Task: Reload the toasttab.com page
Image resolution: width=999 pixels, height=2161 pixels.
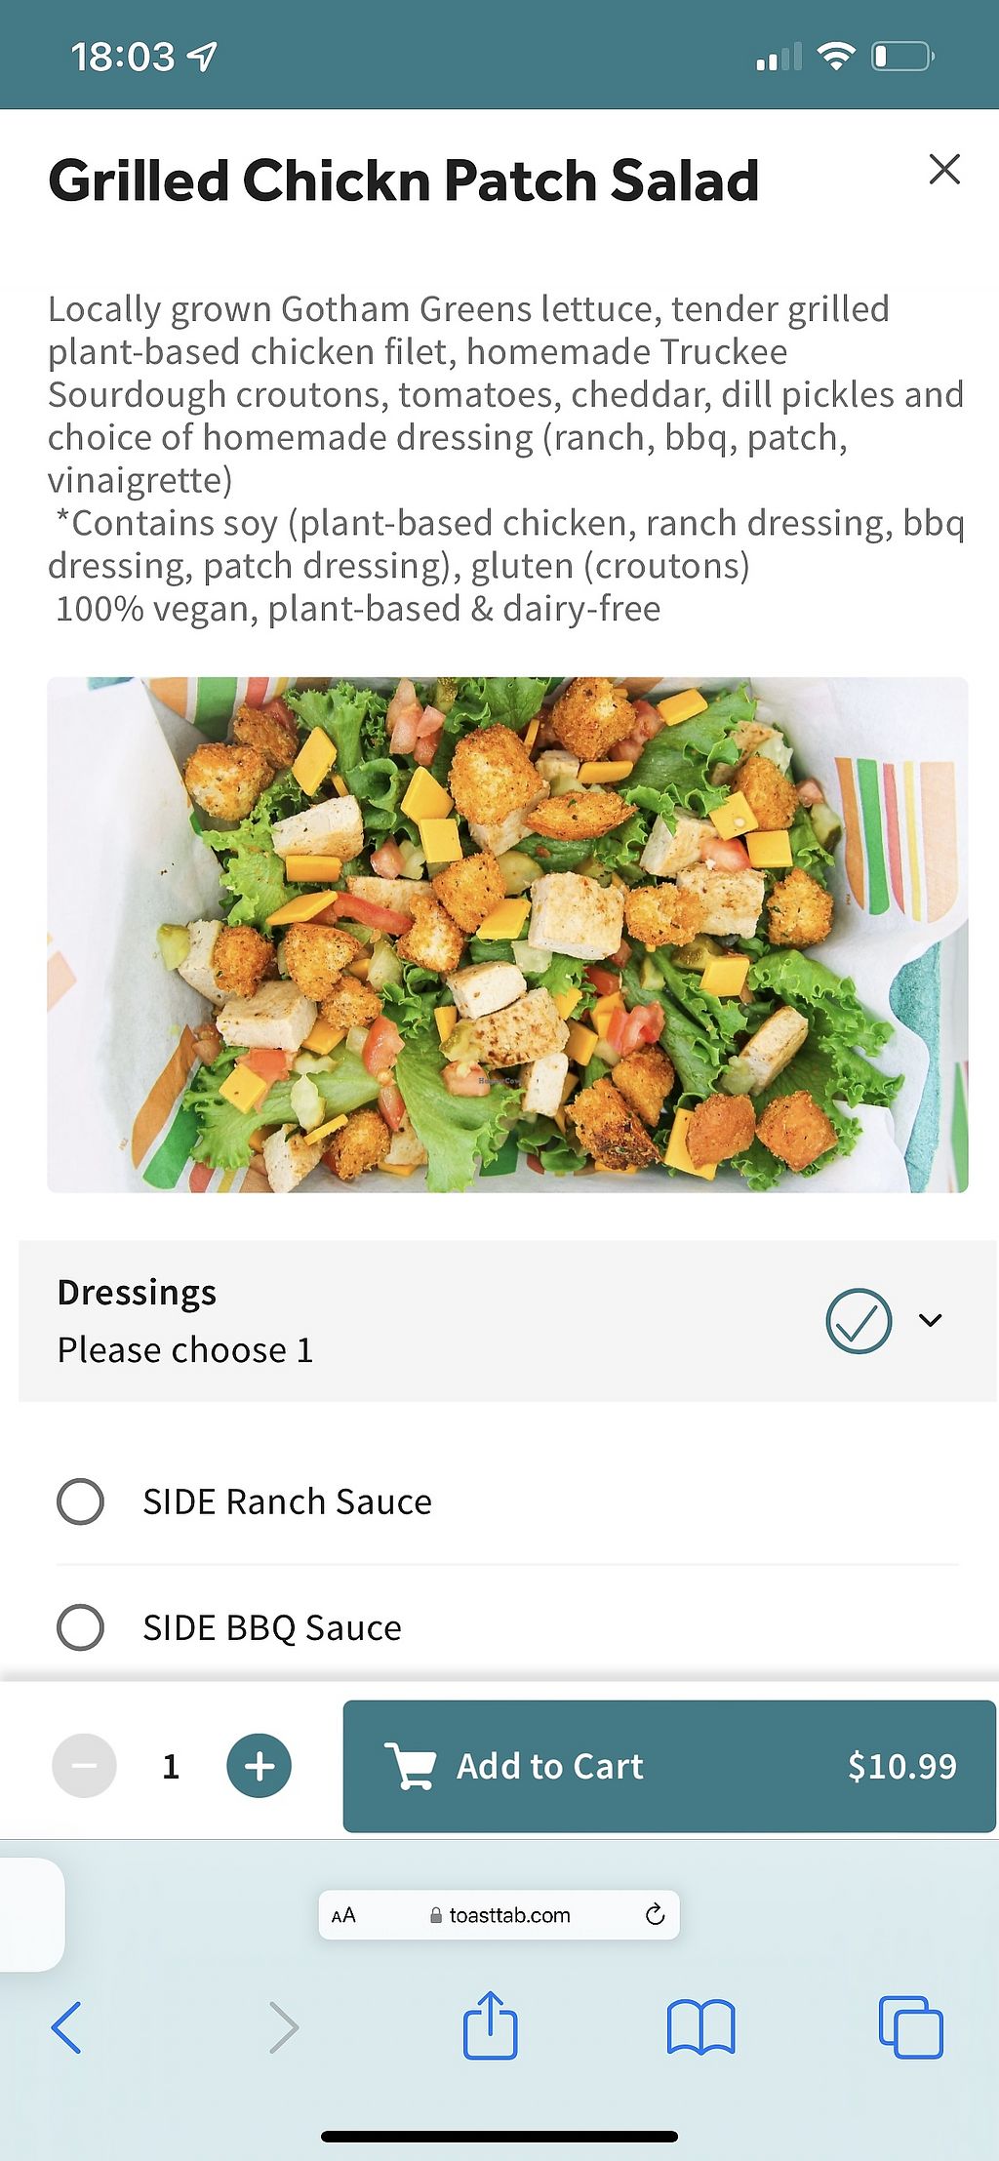Action: (655, 1915)
